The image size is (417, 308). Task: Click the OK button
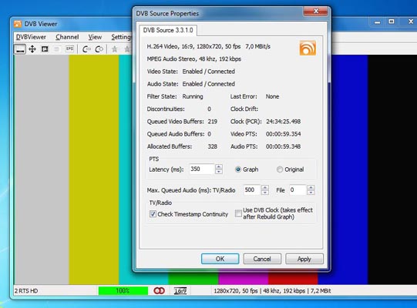[220, 259]
